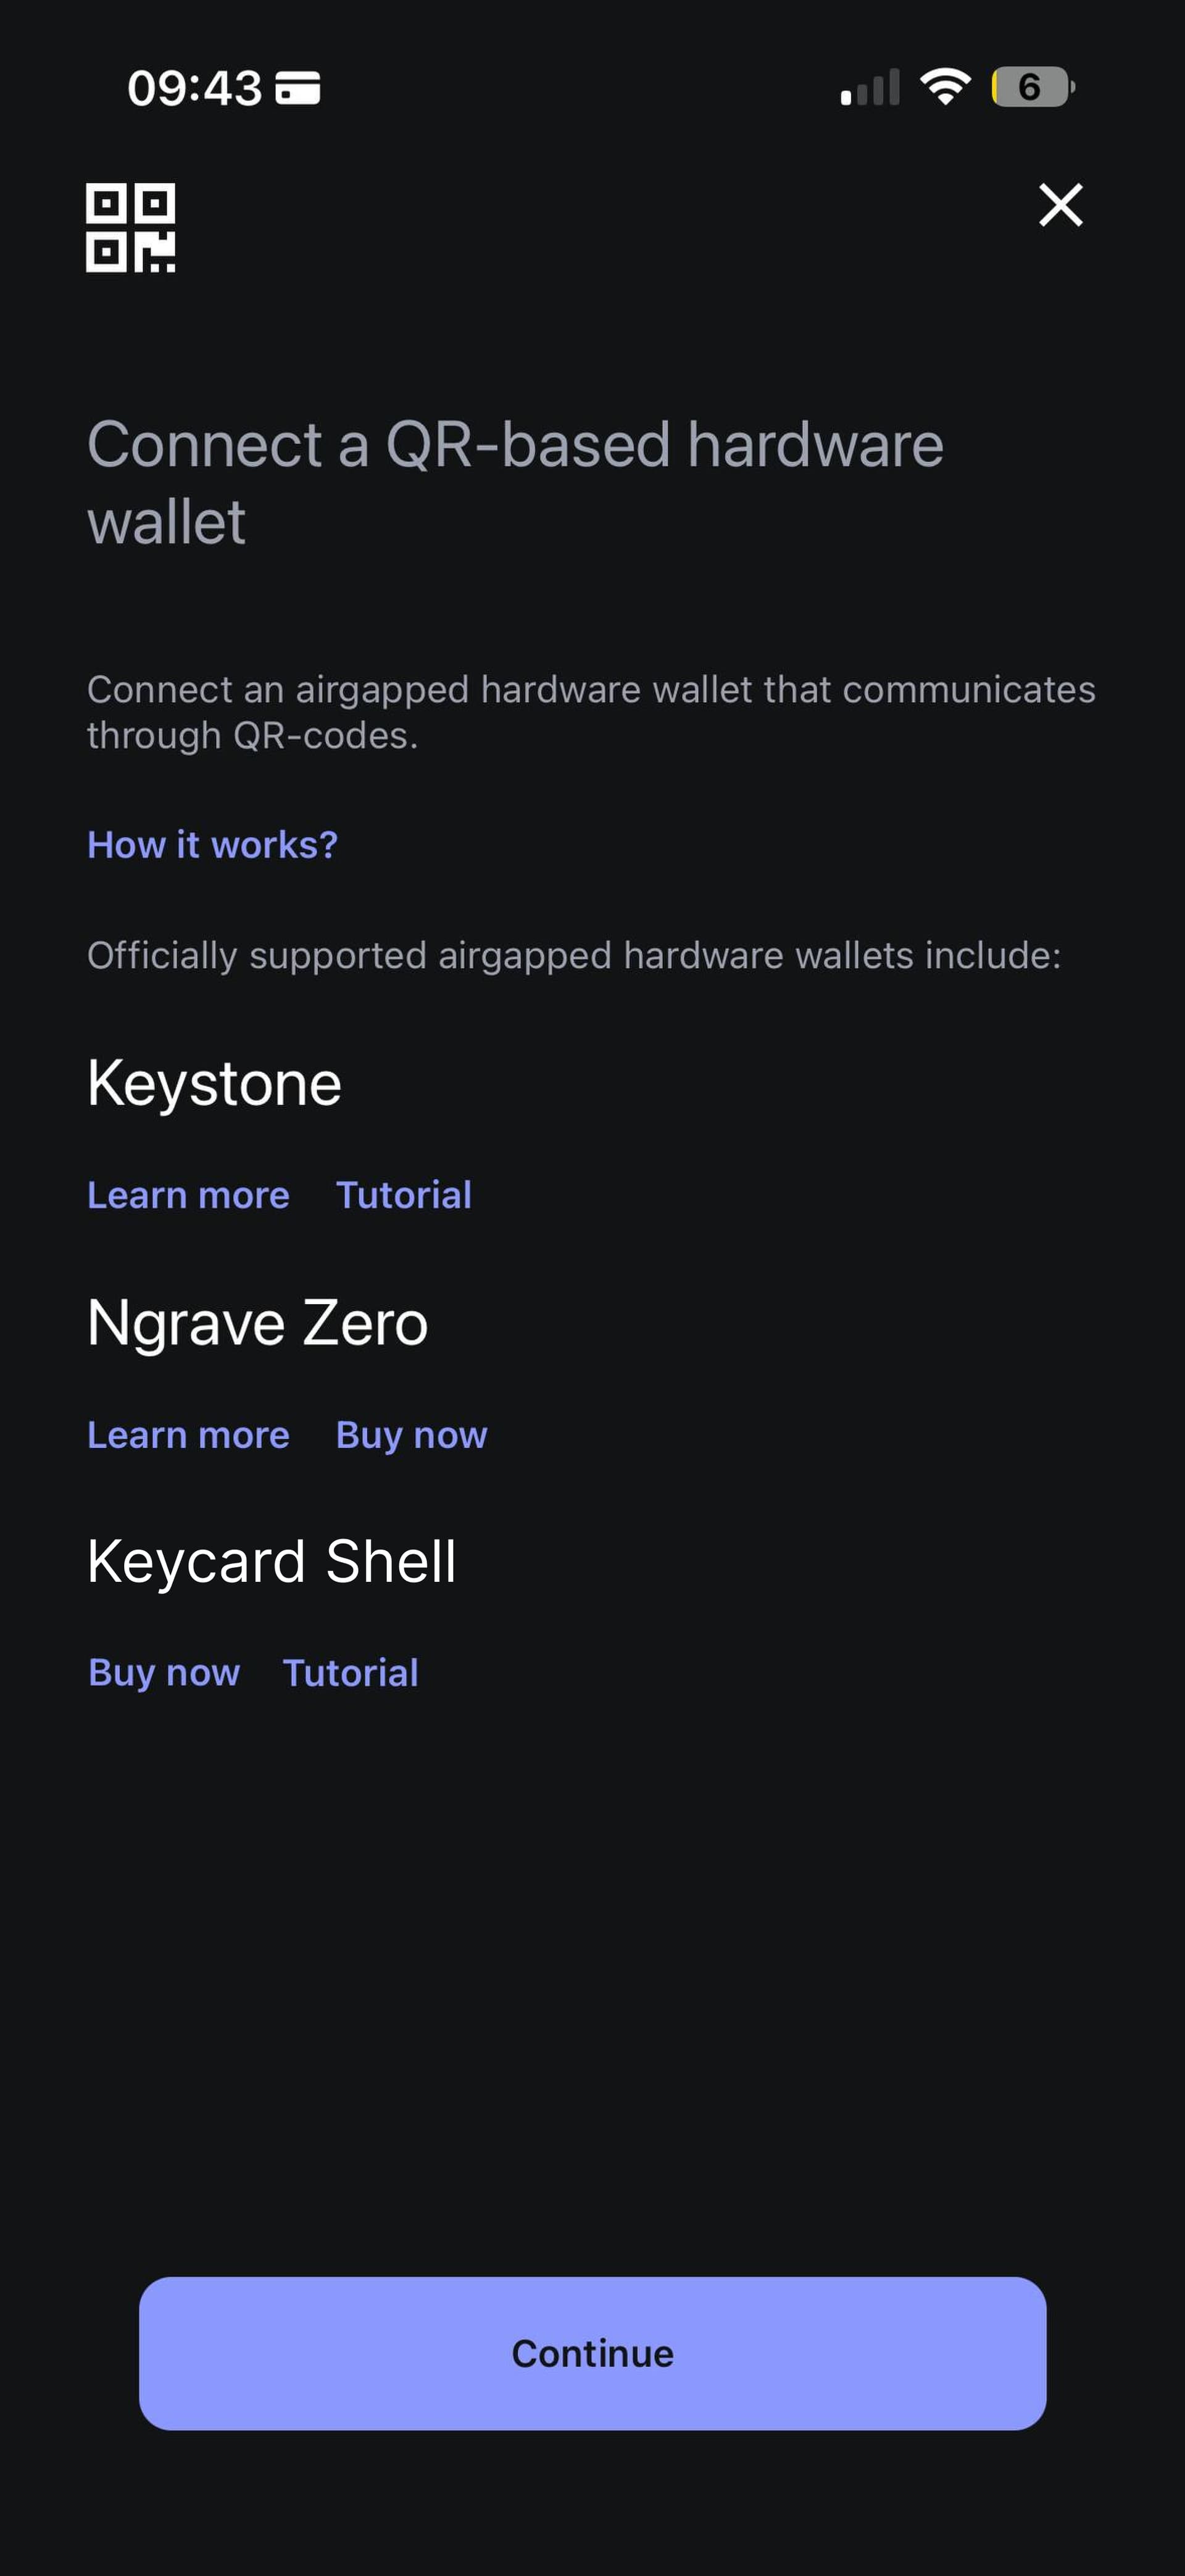
Task: Tap the airgapped hardware wallet description text
Action: point(591,712)
